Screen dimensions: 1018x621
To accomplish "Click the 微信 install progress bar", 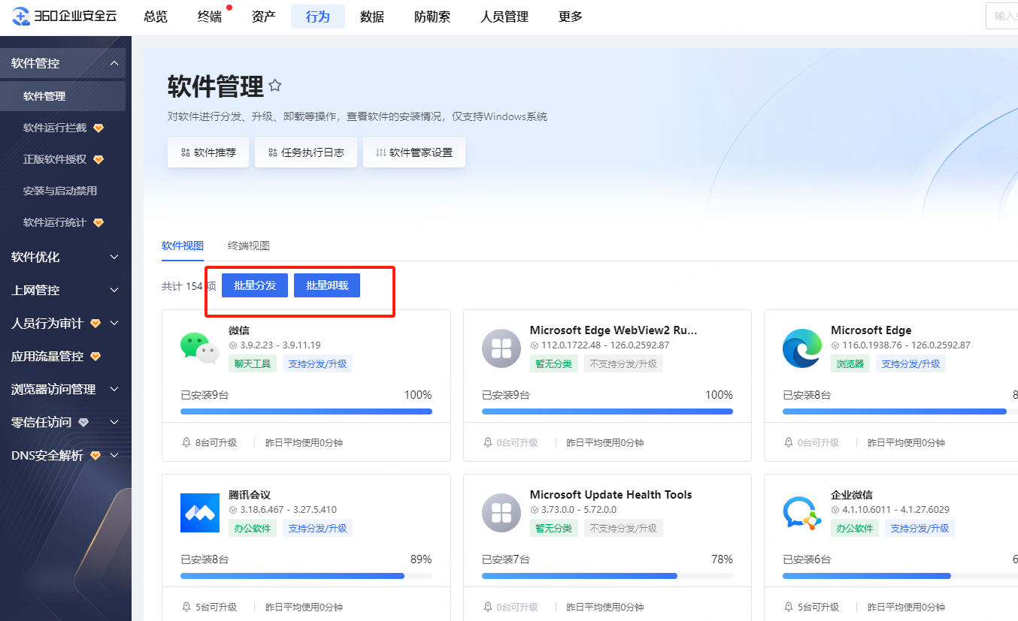I will pos(306,411).
